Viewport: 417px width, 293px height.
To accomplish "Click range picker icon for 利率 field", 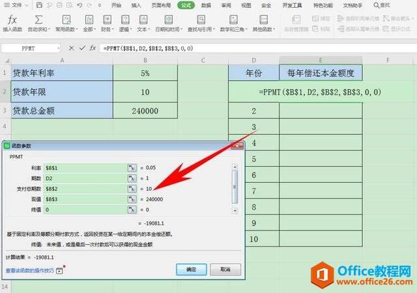I will click(132, 168).
